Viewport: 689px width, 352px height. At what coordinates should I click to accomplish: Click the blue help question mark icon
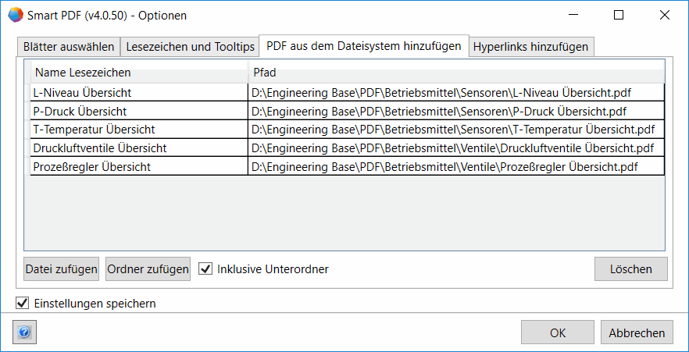(x=24, y=333)
